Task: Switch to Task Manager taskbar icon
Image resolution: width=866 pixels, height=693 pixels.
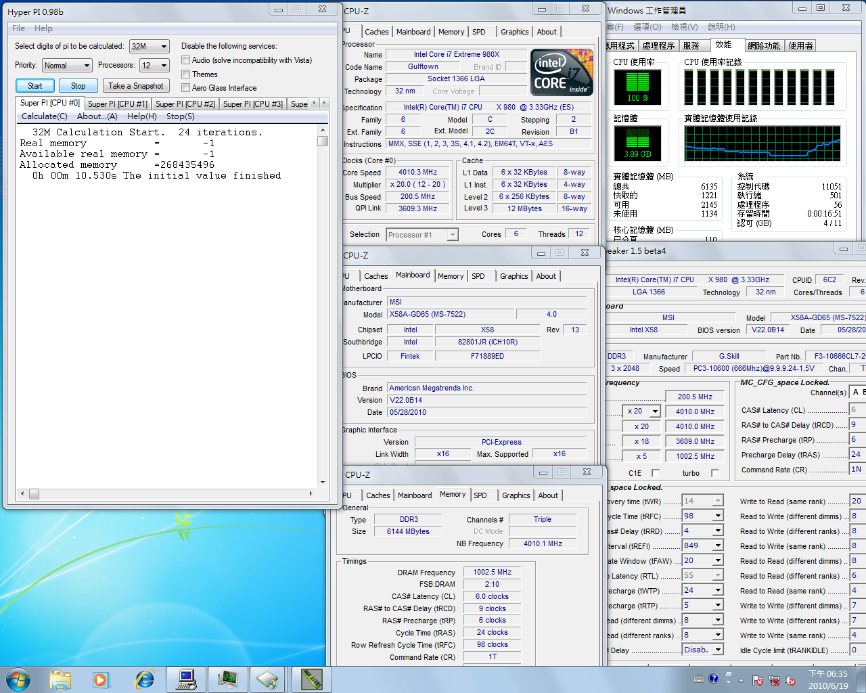Action: point(227,679)
